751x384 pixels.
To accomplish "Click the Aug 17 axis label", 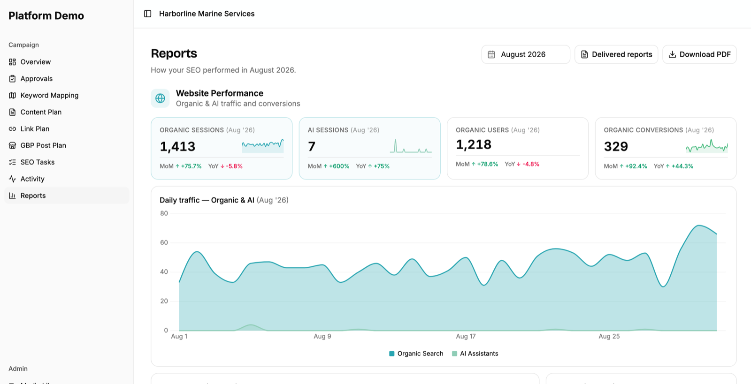I will tap(466, 336).
